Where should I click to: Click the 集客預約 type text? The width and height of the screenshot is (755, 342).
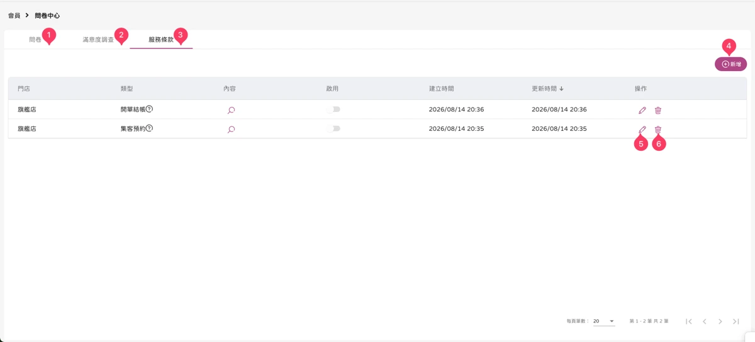click(133, 128)
